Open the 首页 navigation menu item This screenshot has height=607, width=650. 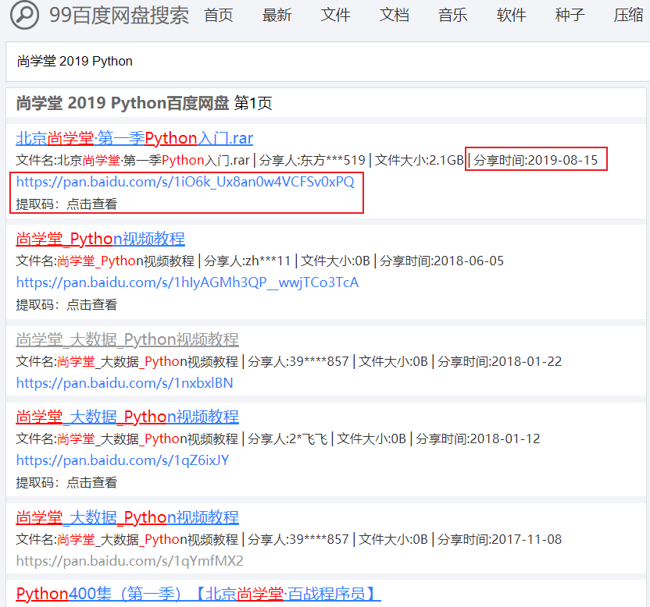218,16
